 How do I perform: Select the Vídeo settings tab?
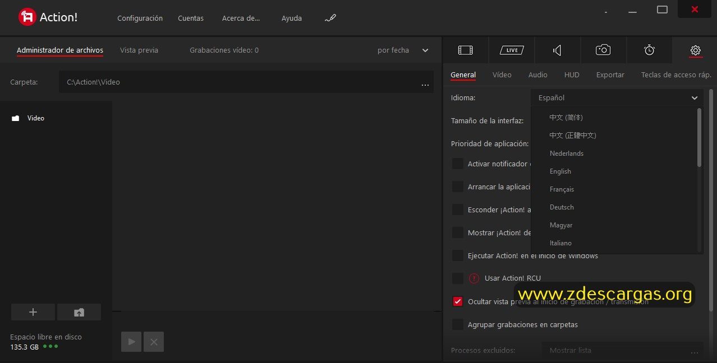coord(502,75)
